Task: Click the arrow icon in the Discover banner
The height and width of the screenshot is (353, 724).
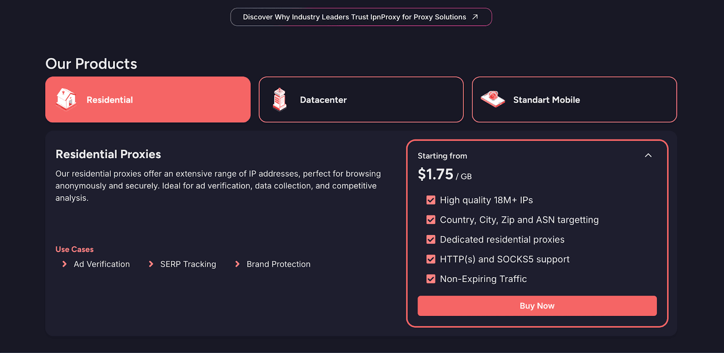Action: [475, 17]
